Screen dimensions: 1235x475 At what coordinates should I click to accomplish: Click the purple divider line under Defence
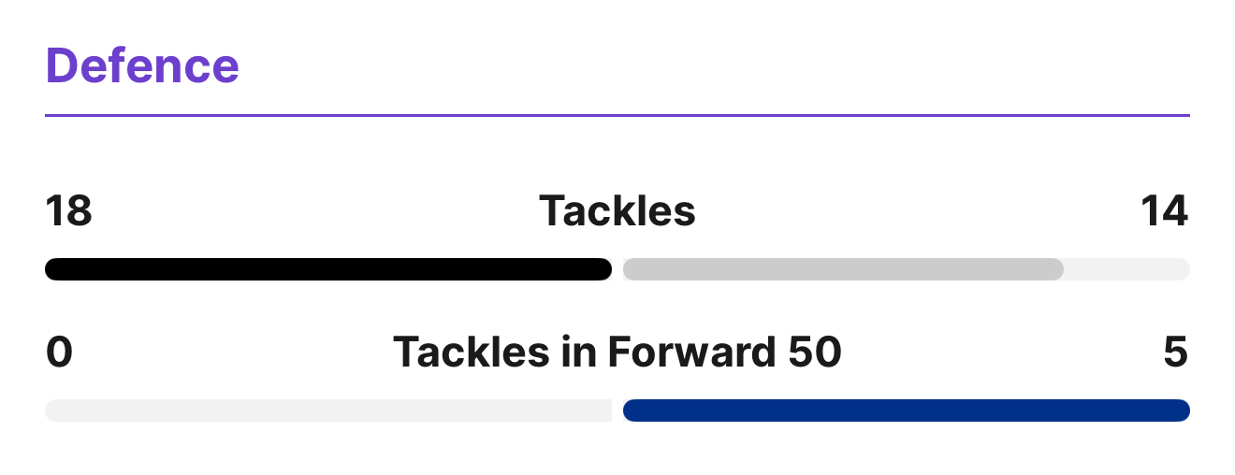tap(617, 115)
